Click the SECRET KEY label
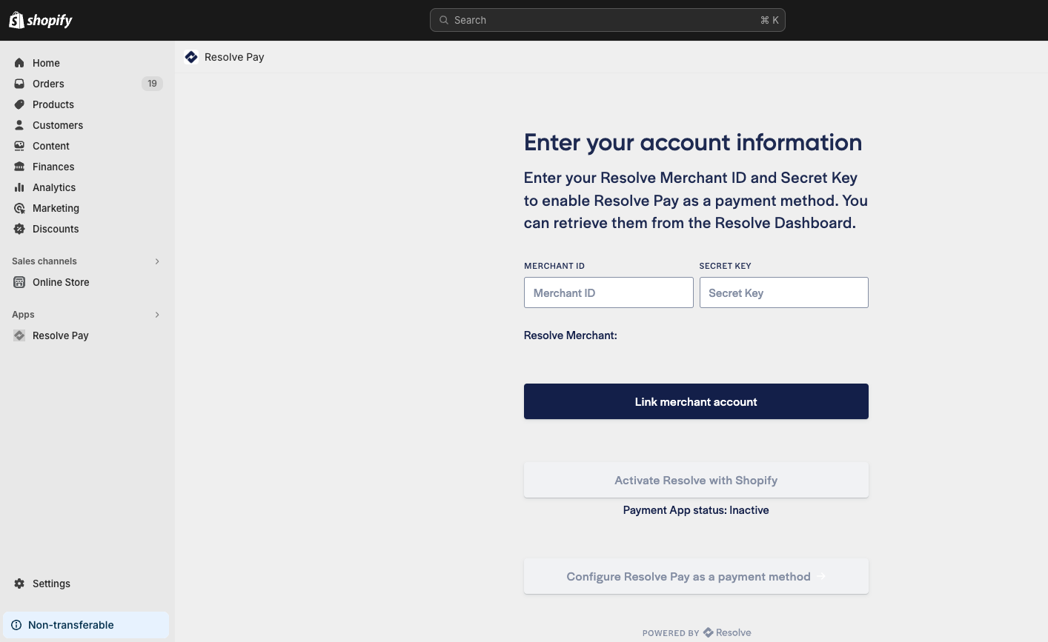This screenshot has height=642, width=1048. pyautogui.click(x=726, y=266)
